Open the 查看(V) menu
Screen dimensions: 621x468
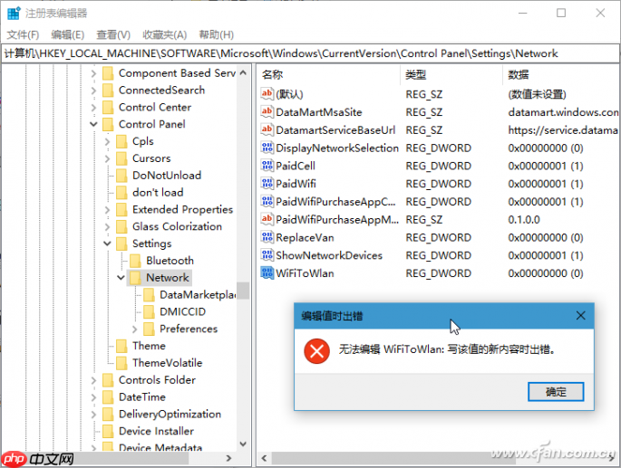pos(113,34)
